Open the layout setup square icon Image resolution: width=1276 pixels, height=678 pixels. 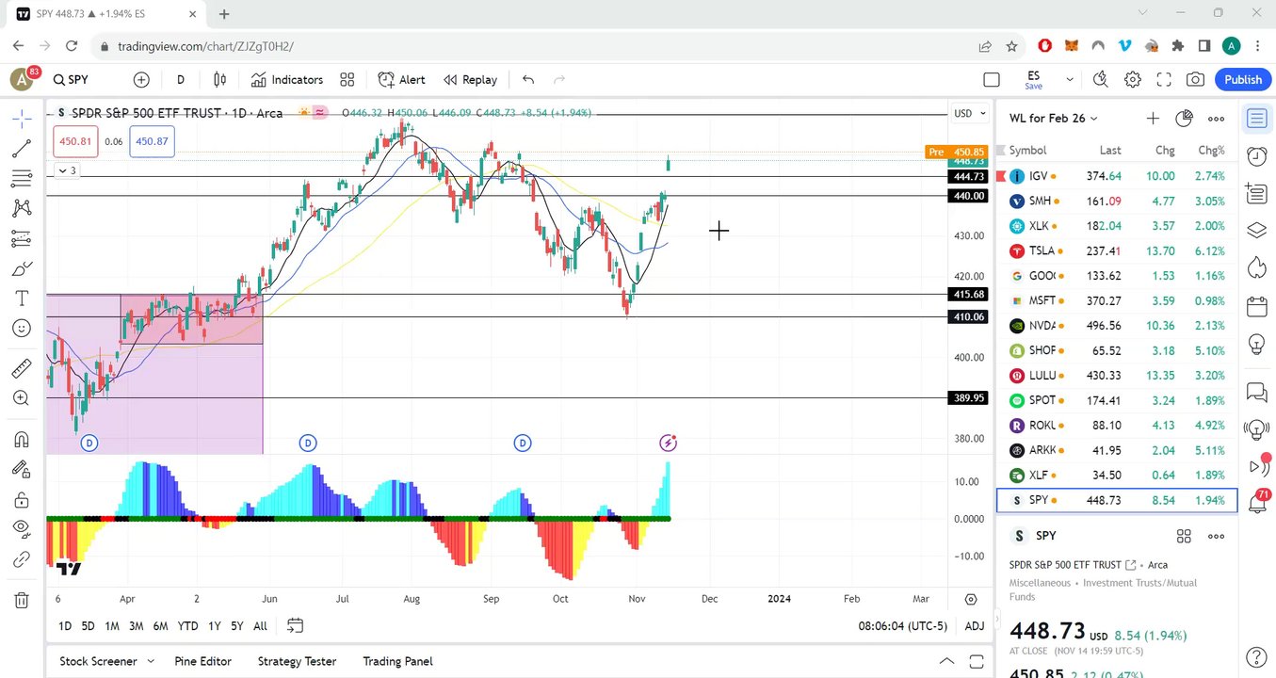tap(992, 80)
